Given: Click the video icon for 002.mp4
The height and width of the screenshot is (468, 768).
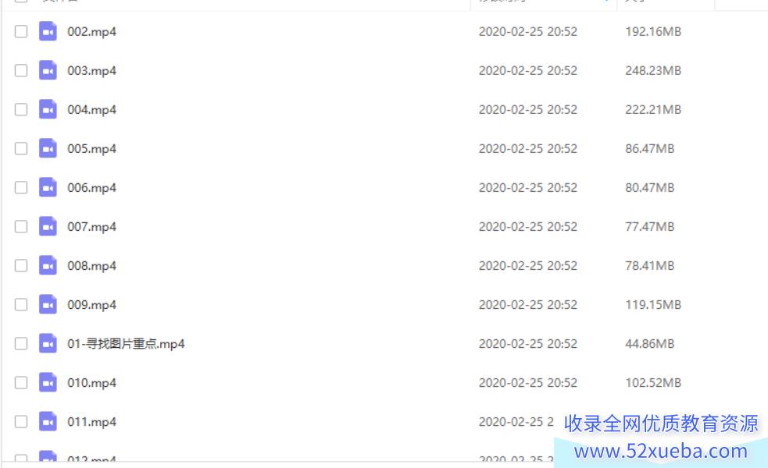Looking at the screenshot, I should (x=48, y=31).
